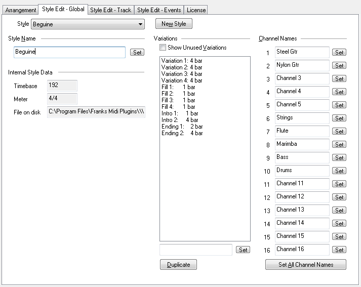Open the Style Edit - Track tab
The width and height of the screenshot is (361, 287).
point(111,10)
